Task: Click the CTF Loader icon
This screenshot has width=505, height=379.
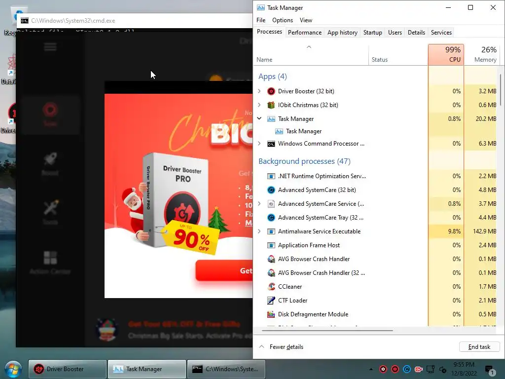Action: 271,301
